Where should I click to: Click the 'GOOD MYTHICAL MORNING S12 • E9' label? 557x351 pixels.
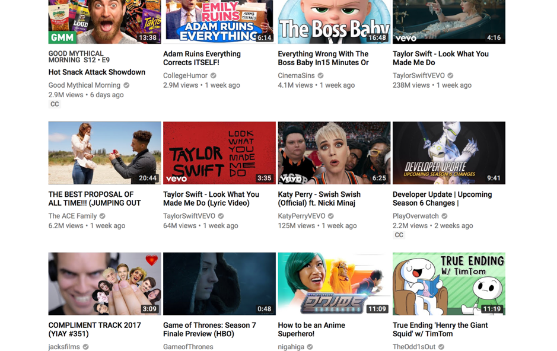[79, 57]
